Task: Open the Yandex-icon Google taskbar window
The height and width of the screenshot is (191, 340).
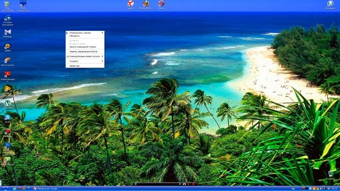Action: click(x=46, y=189)
